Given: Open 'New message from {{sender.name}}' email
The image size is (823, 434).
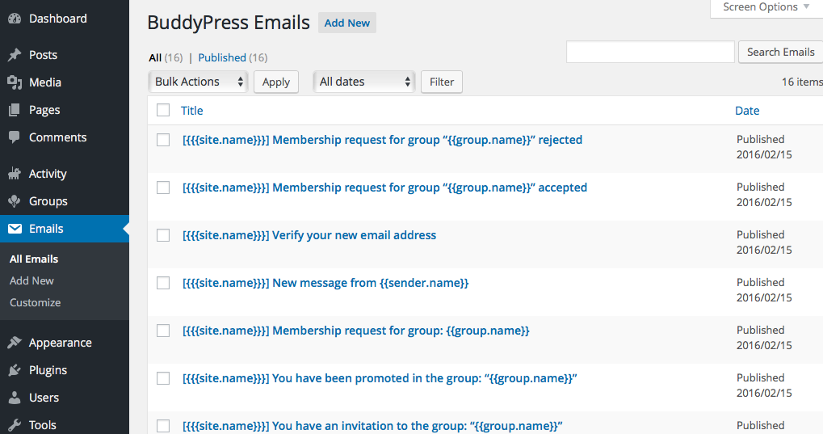Looking at the screenshot, I should (325, 283).
